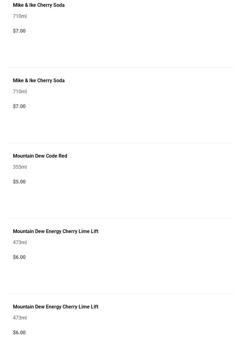Open the Mountain Dew Code Red title
The image size is (242, 338).
coord(40,156)
